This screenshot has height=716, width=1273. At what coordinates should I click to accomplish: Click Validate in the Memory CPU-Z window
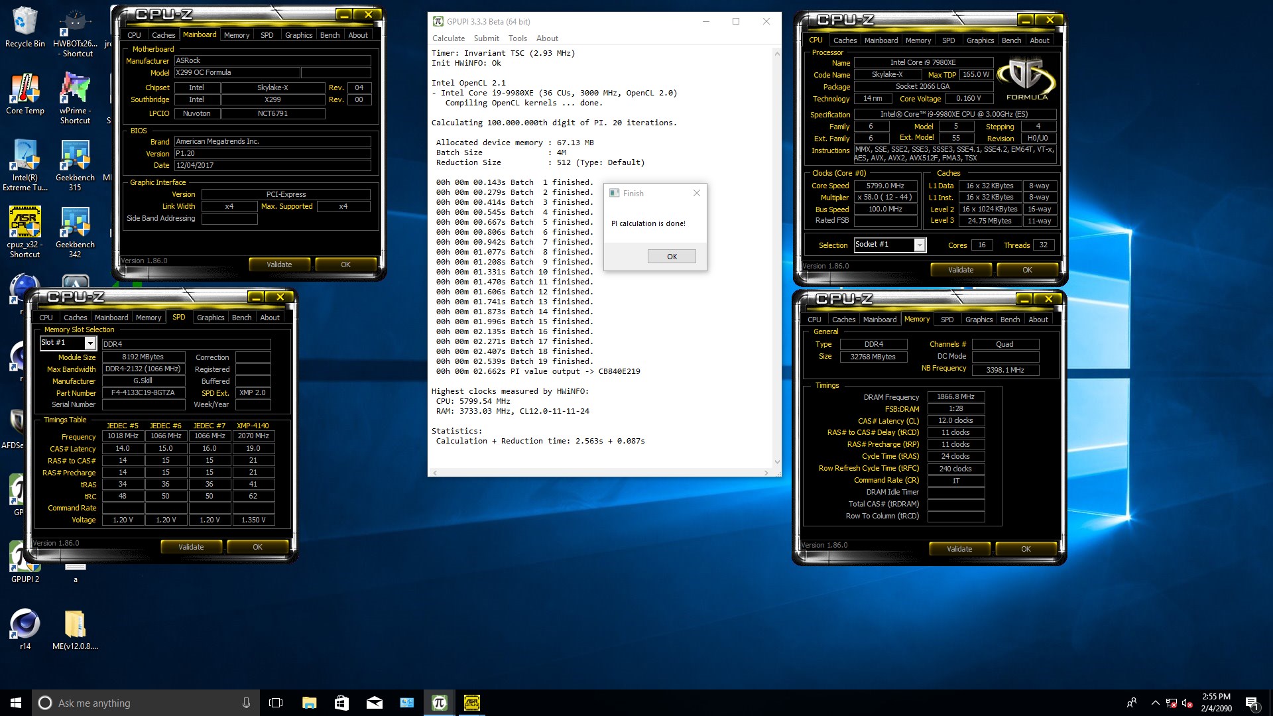(x=959, y=549)
